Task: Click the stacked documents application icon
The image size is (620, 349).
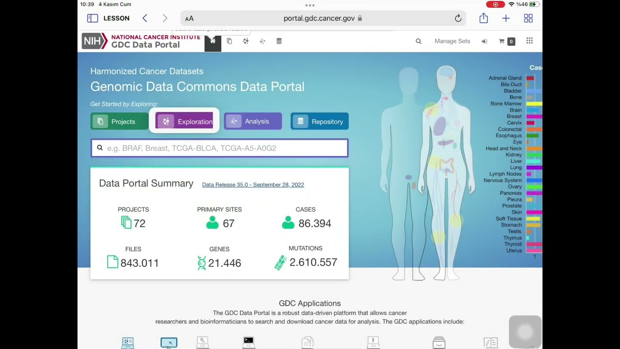Action: point(308,343)
